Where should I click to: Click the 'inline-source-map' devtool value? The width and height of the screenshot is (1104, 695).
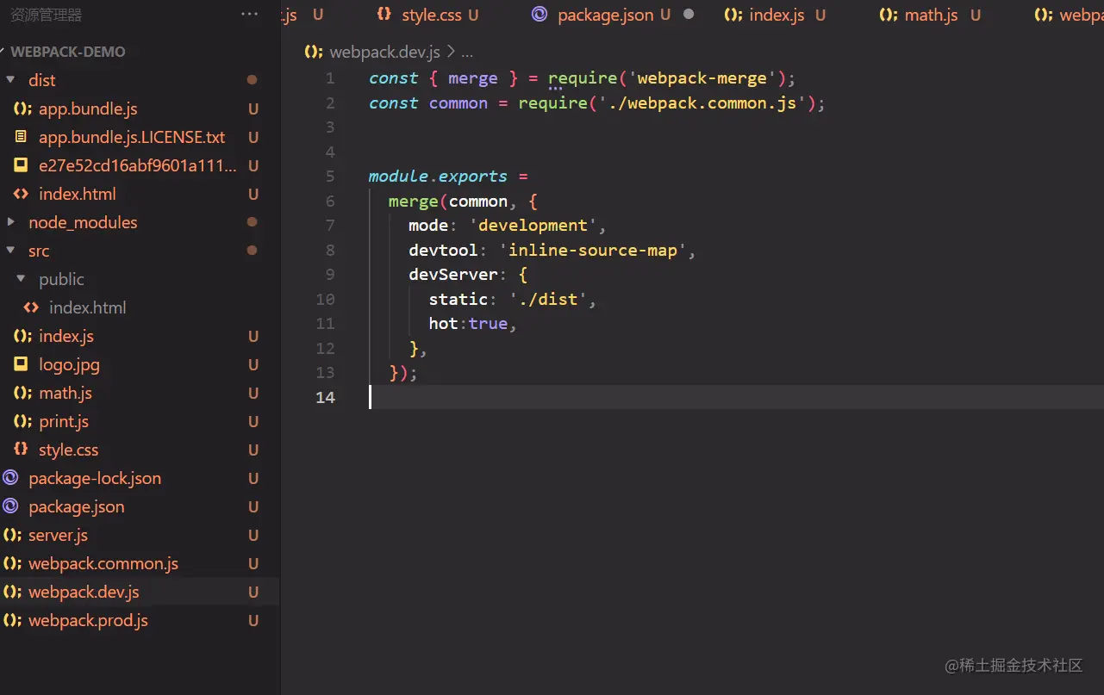coord(593,251)
